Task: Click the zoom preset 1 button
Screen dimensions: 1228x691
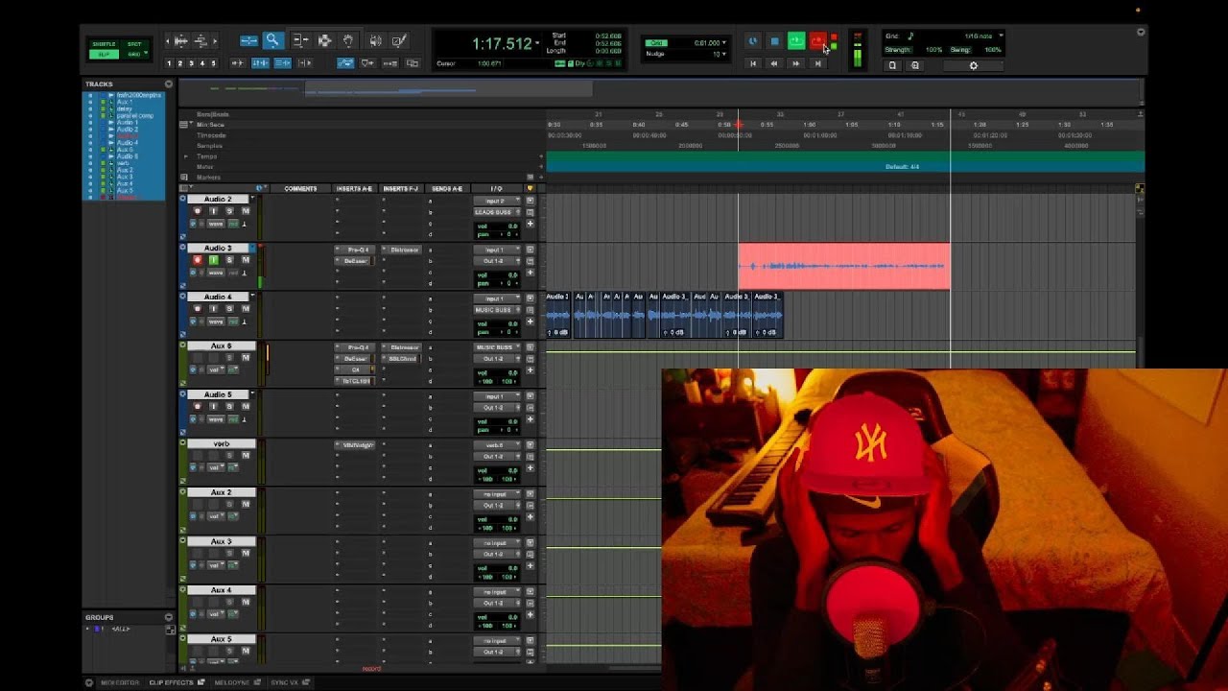Action: 169,63
